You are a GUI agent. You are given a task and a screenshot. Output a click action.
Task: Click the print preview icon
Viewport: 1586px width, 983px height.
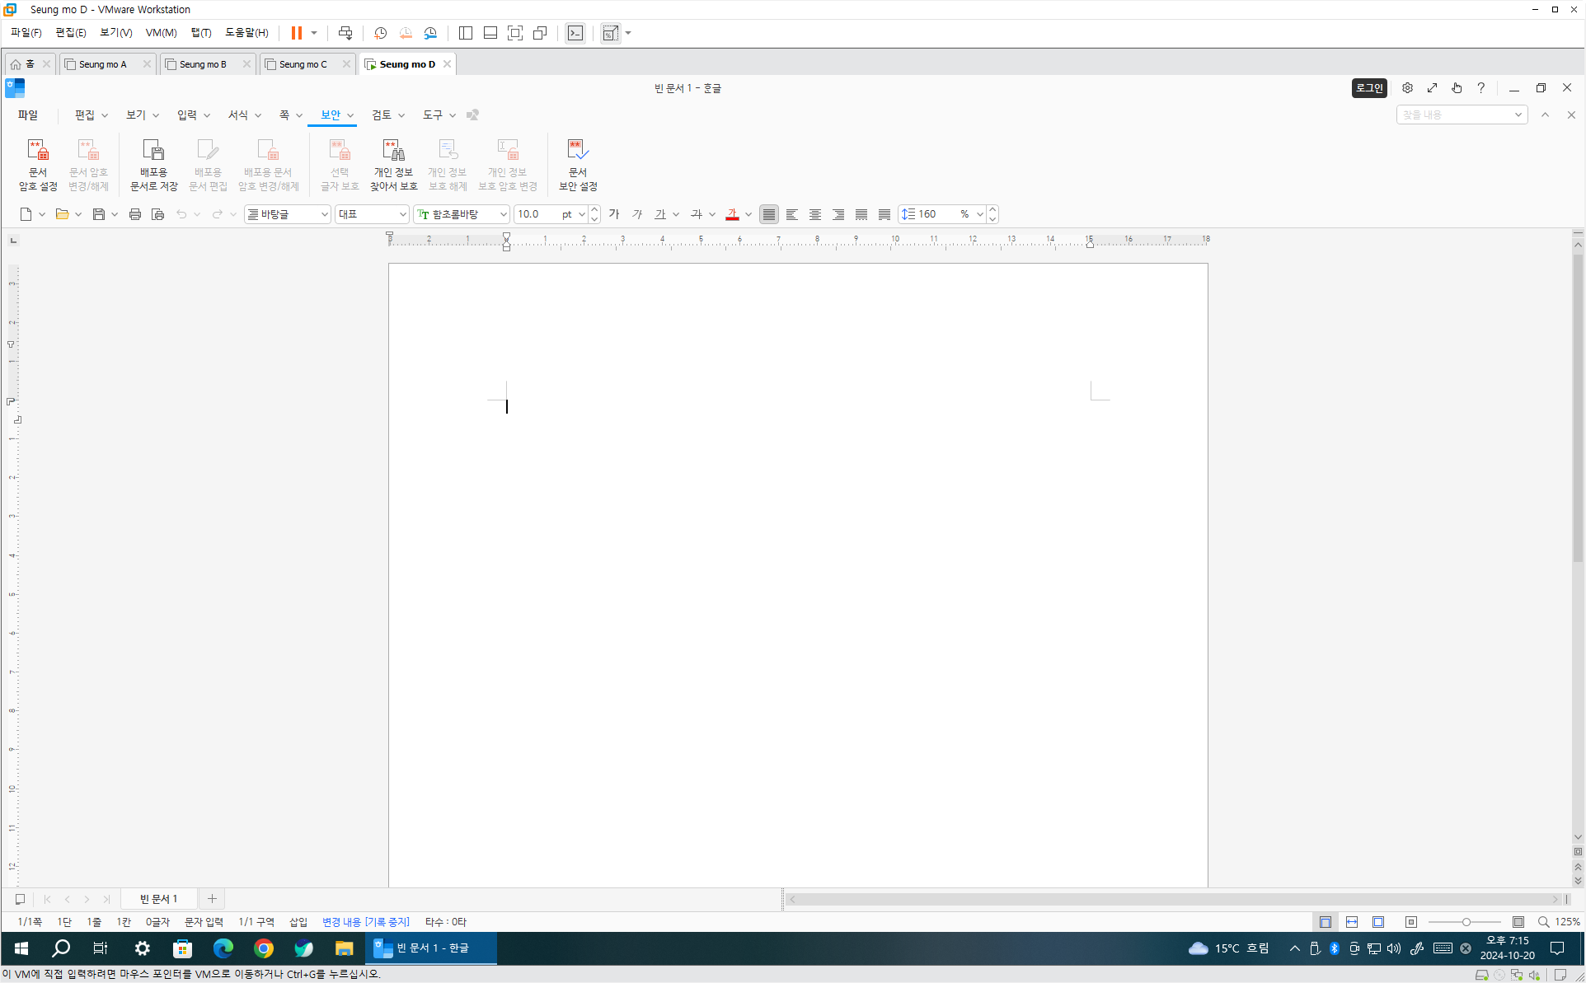[x=157, y=214]
